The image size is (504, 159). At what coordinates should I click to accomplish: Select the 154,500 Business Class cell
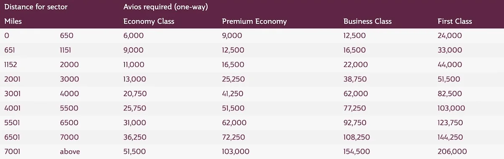click(357, 152)
